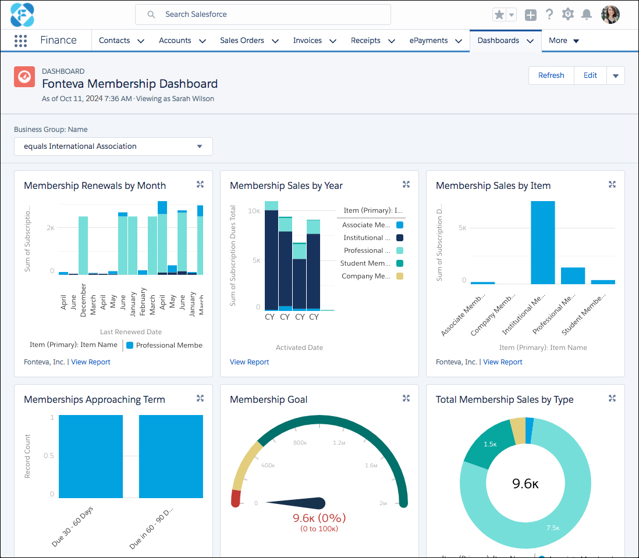
Task: Switch to the Invoices tab
Action: (307, 41)
